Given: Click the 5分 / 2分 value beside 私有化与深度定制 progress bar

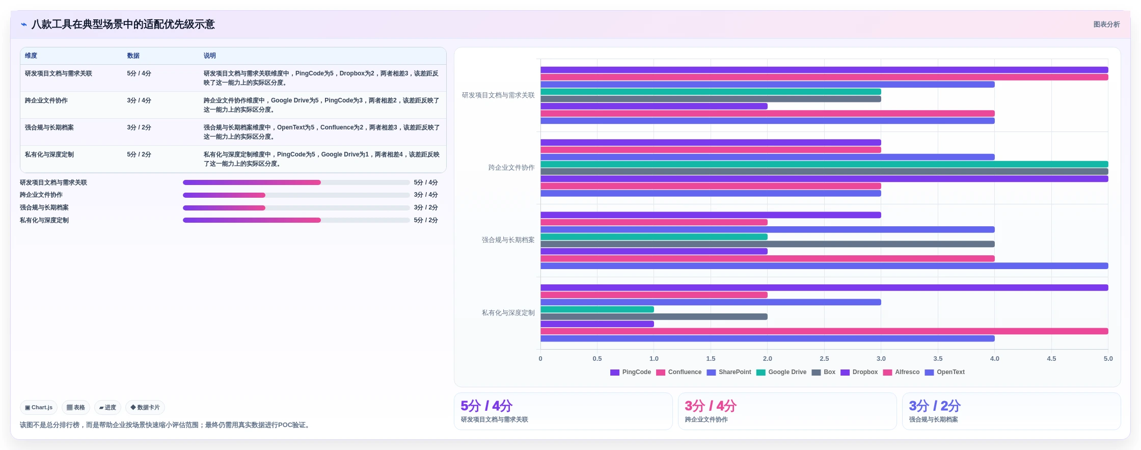Looking at the screenshot, I should [x=426, y=220].
